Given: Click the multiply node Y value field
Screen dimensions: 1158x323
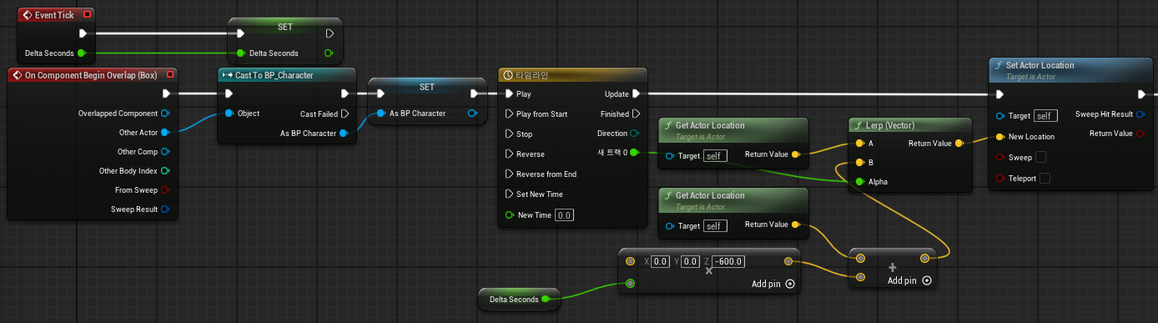Looking at the screenshot, I should click(690, 262).
